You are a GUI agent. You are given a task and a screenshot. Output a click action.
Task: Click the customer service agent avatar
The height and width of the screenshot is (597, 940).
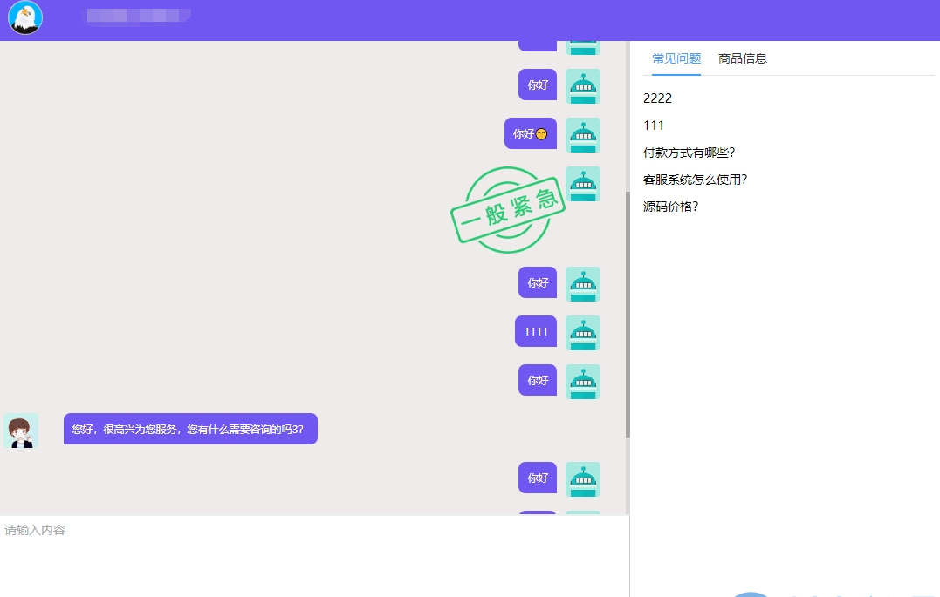[21, 431]
